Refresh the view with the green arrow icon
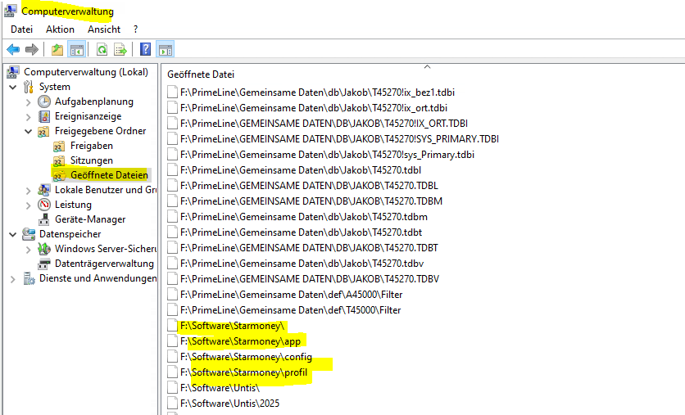685x415 pixels. [102, 50]
